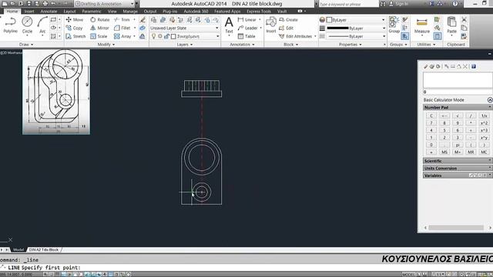
Task: Open the object color ByLayer swatch
Action: 329,20
